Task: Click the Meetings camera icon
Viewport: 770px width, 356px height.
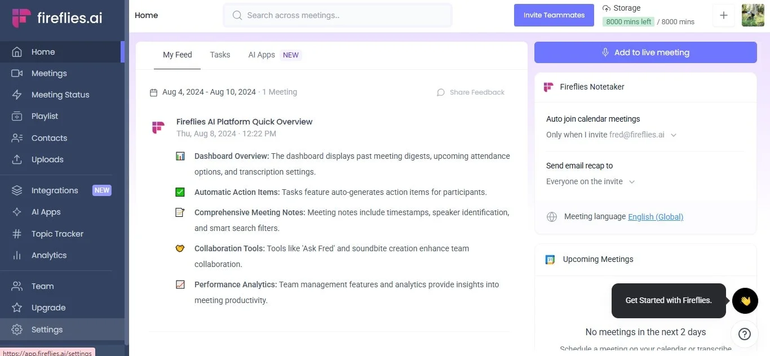Action: point(17,73)
